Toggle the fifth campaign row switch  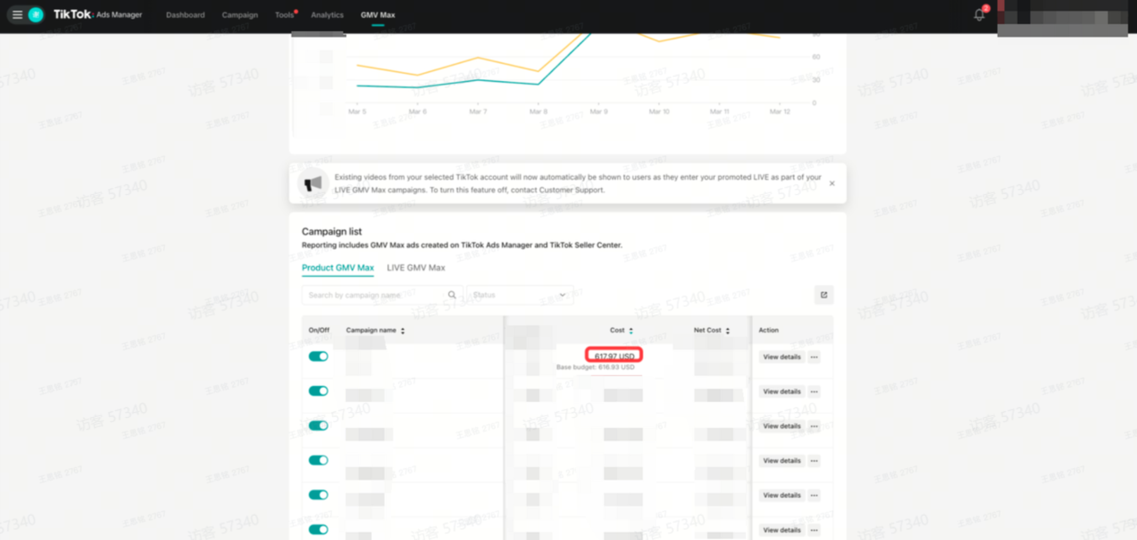click(318, 495)
